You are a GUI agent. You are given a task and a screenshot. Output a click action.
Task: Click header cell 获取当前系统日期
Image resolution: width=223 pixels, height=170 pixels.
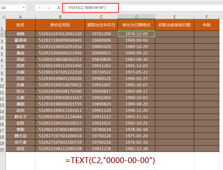tap(175, 25)
